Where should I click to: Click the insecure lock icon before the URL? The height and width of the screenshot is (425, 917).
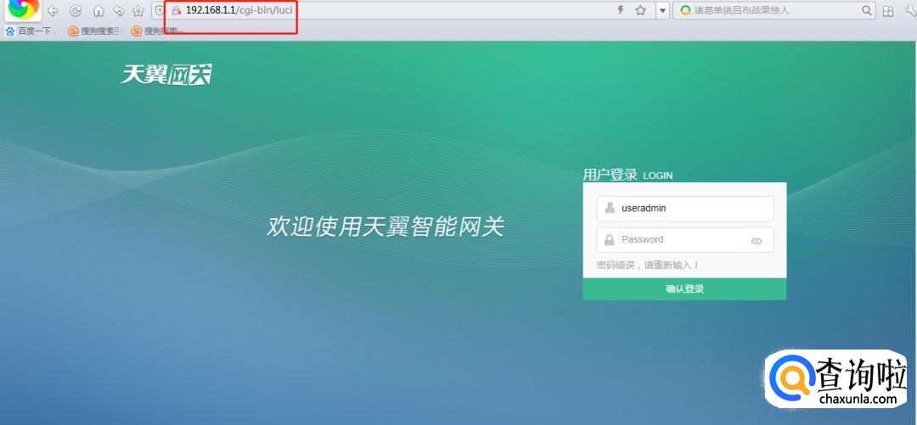point(177,11)
